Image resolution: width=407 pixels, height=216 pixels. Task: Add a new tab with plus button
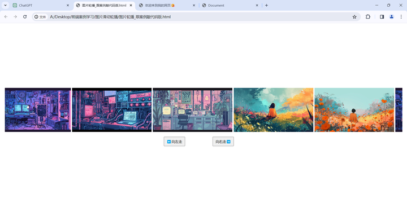(x=266, y=5)
